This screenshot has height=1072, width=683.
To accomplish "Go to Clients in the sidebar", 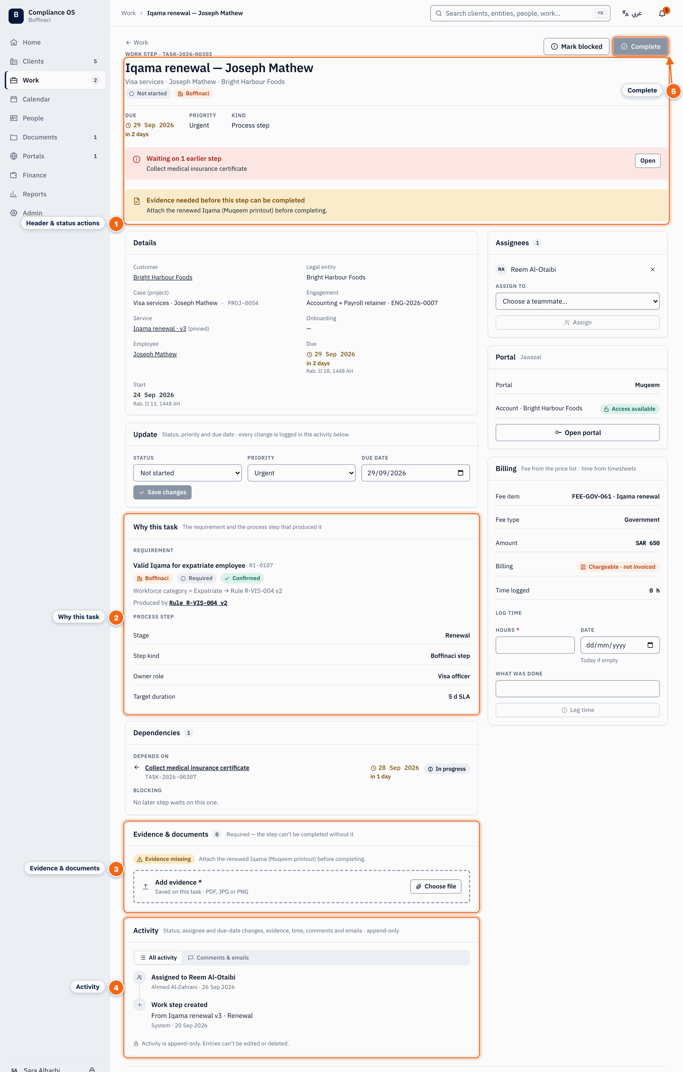I will click(x=55, y=61).
